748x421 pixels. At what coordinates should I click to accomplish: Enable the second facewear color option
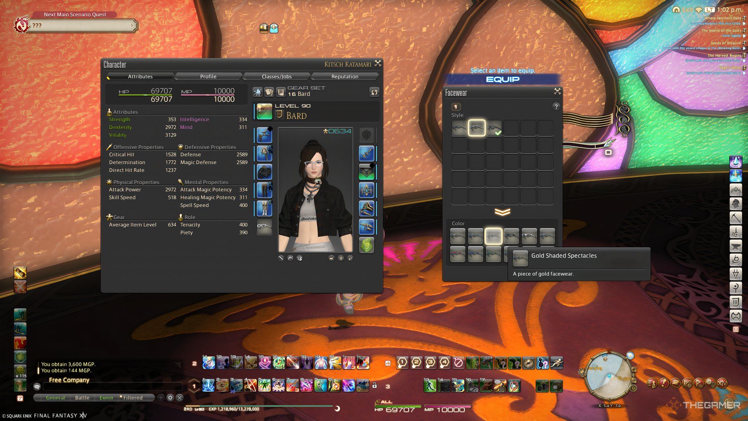tap(474, 236)
